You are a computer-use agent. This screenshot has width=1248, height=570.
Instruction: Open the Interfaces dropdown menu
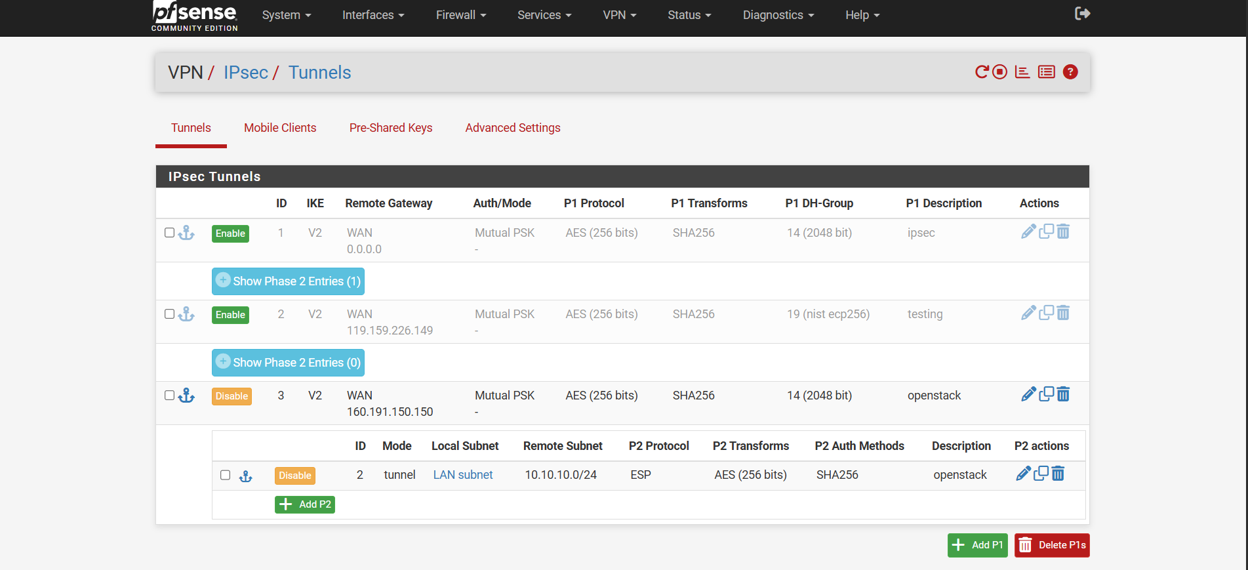point(373,15)
